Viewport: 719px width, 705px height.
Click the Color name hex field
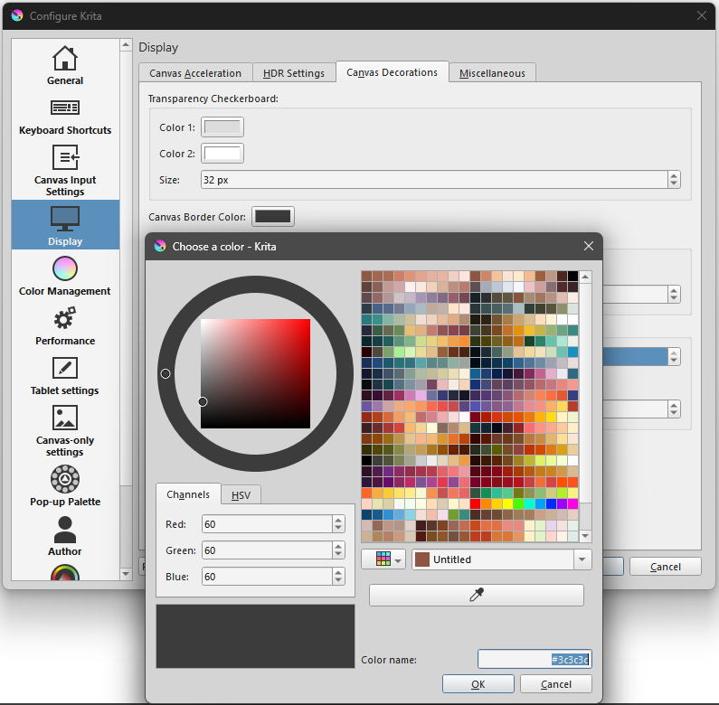(x=534, y=660)
